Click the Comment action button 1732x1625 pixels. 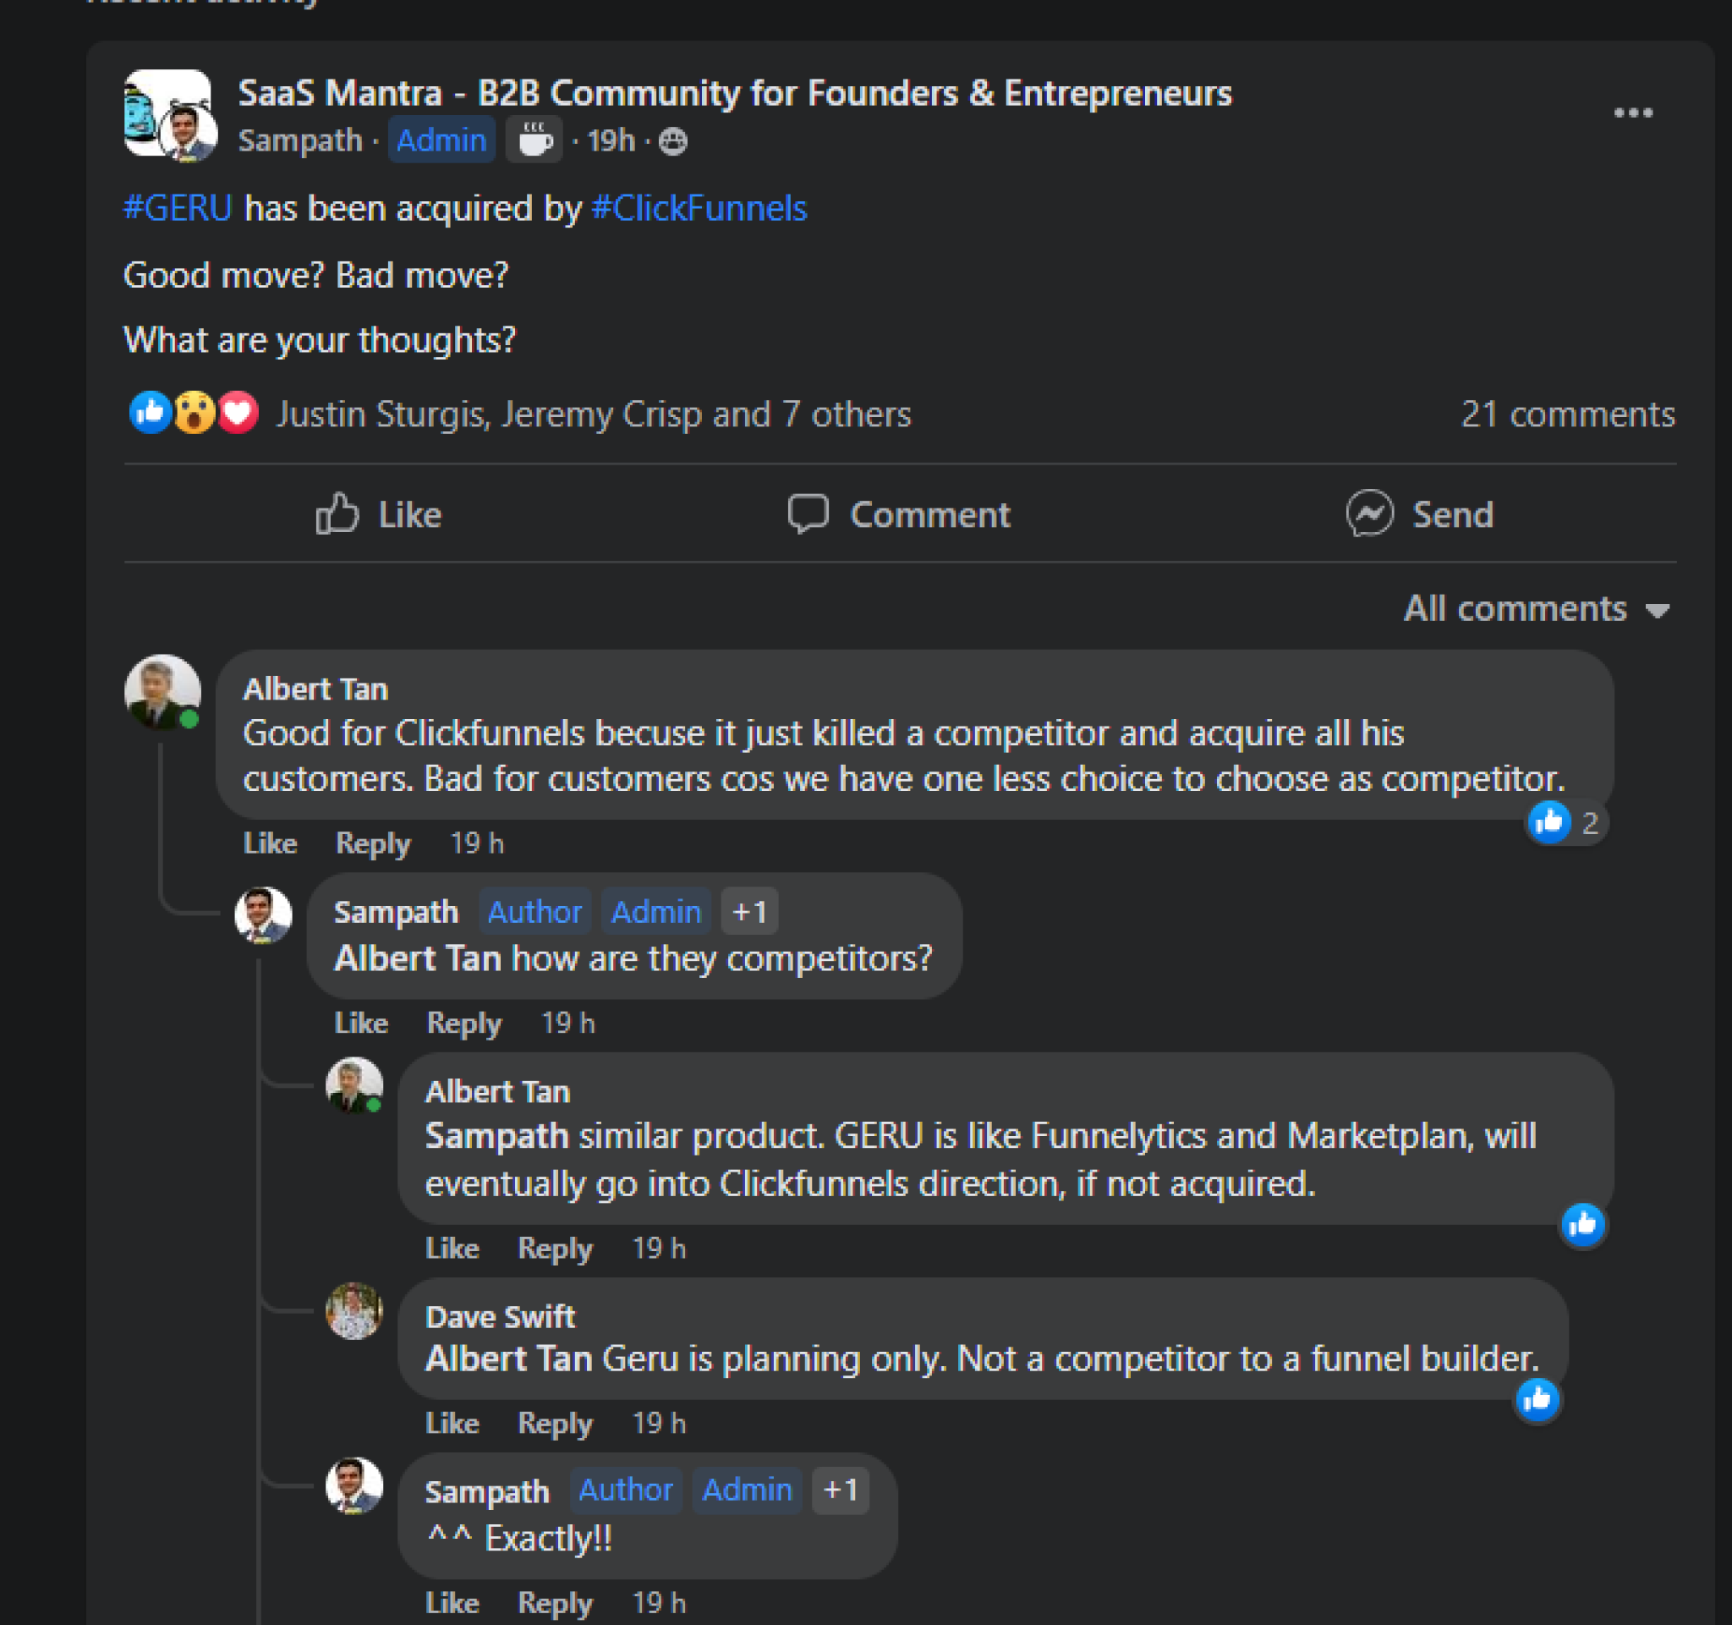[x=899, y=514]
